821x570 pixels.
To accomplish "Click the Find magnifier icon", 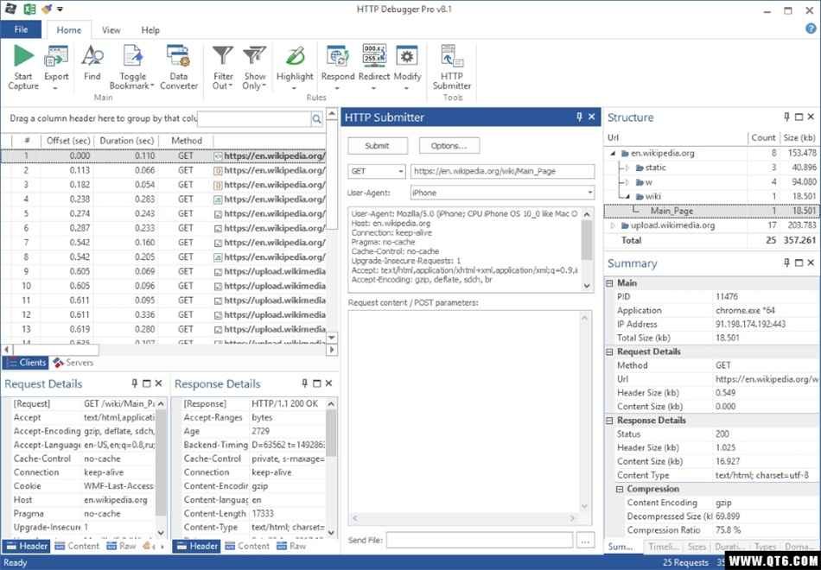I will (x=92, y=55).
